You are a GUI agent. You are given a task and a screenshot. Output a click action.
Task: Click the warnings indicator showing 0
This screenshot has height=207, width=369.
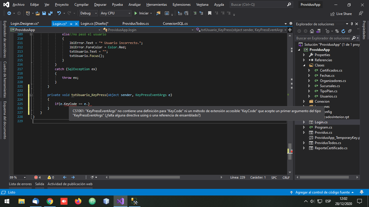[51, 177]
